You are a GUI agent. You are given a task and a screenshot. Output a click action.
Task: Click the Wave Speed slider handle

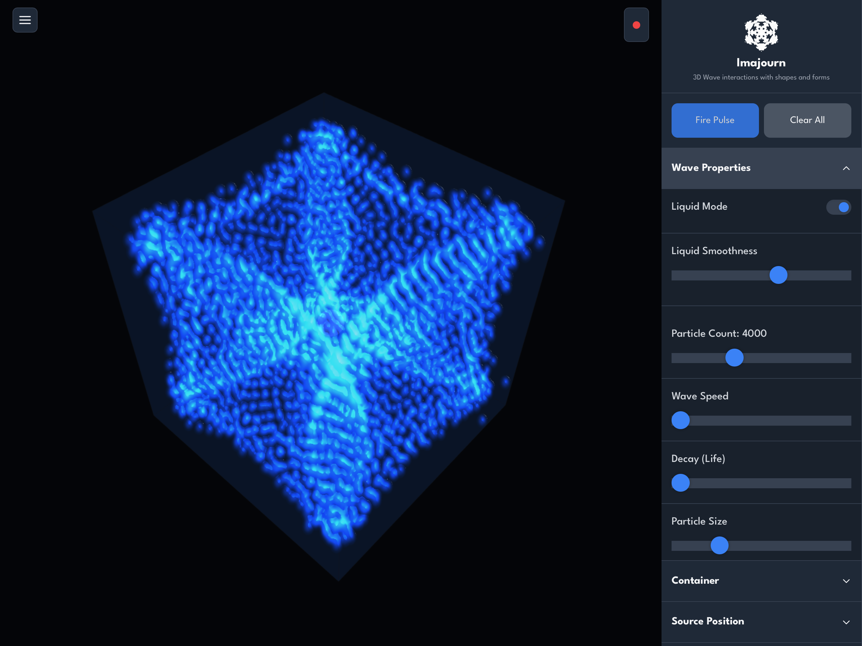click(x=680, y=421)
